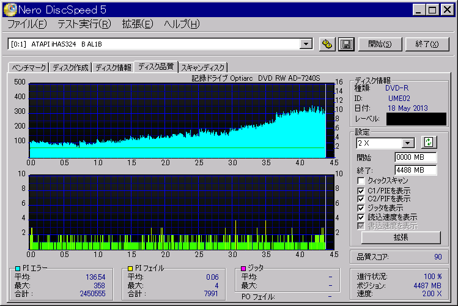Open the 2 X speed dropdown
The height and width of the screenshot is (306, 458).
[x=407, y=143]
